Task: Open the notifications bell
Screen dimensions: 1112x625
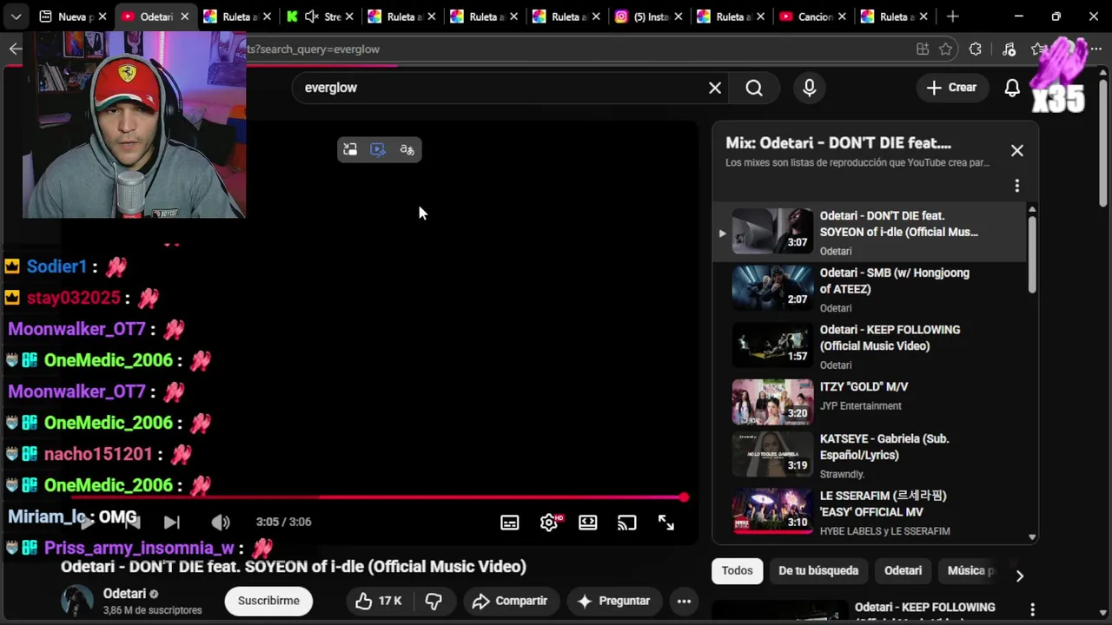Action: (1012, 88)
